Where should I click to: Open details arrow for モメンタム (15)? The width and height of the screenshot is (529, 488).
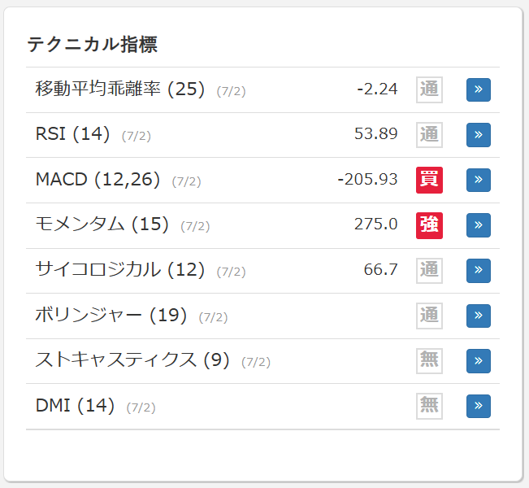click(x=479, y=225)
